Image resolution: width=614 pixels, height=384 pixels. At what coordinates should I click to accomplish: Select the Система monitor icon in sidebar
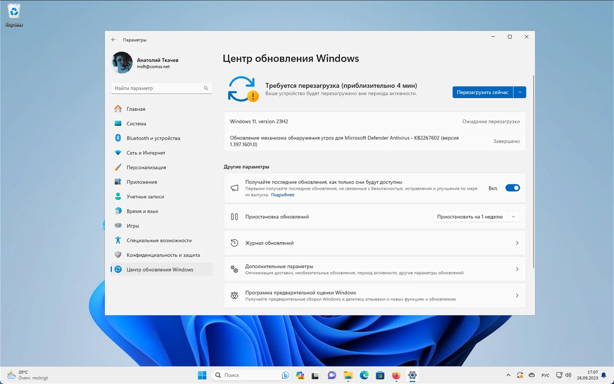click(x=118, y=123)
